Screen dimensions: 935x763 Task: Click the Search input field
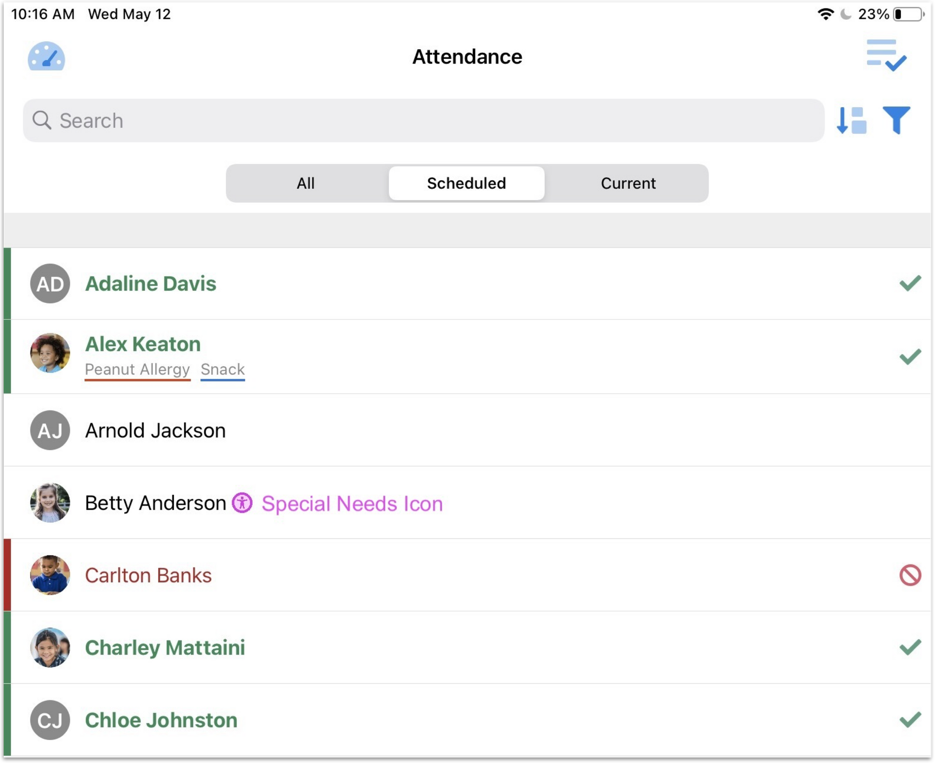pos(423,121)
